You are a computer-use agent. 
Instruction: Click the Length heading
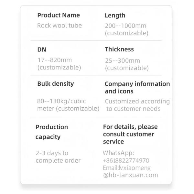point(115,15)
